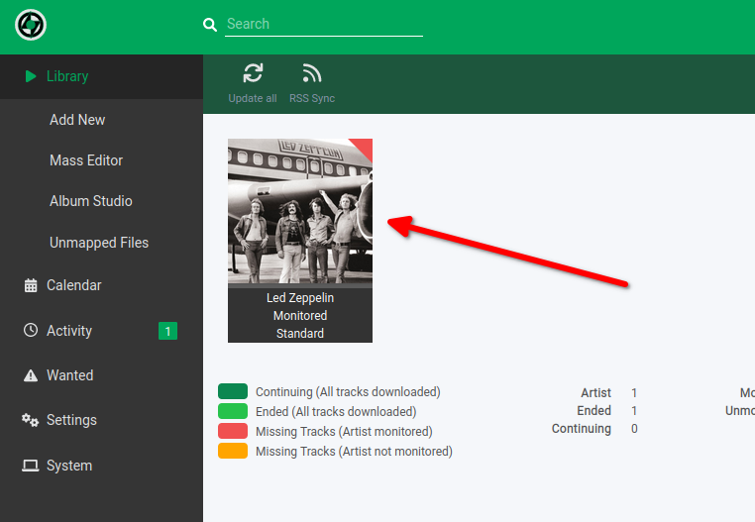Click the Standard profile text on poster
This screenshot has width=755, height=522.
click(300, 333)
